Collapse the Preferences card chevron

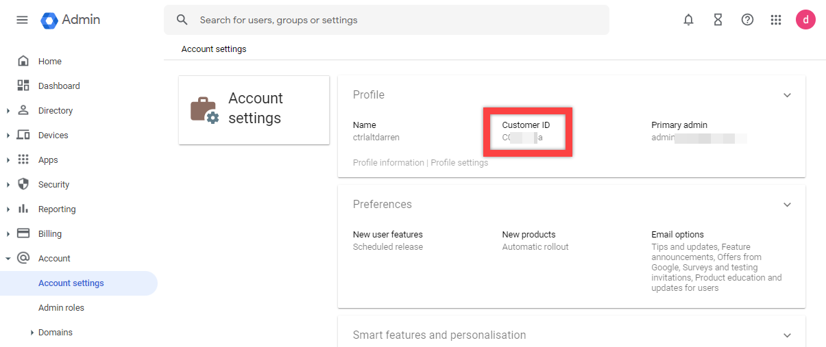[x=787, y=205]
